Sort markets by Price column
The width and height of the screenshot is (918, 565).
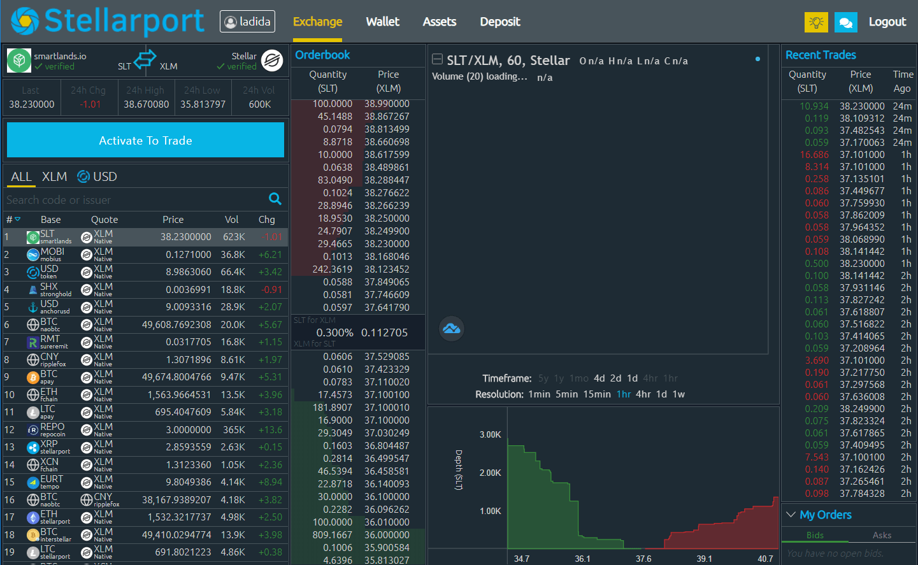[173, 219]
